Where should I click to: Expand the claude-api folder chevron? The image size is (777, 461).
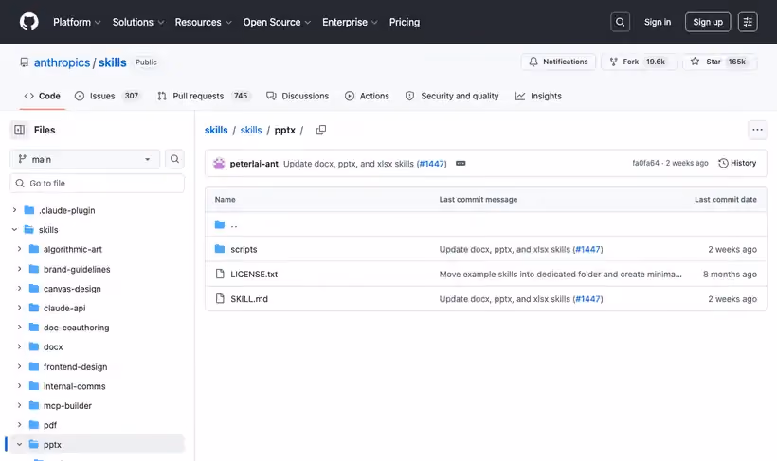(x=19, y=308)
